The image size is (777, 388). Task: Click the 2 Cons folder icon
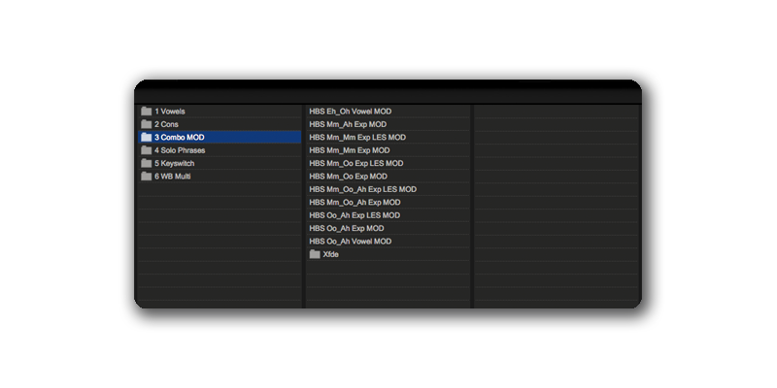[x=147, y=124]
